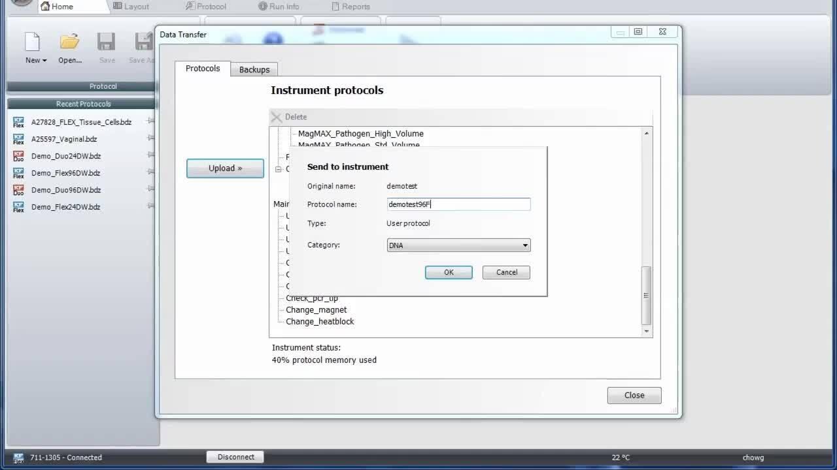Click the Protocol name text field
The width and height of the screenshot is (837, 470).
coord(458,204)
